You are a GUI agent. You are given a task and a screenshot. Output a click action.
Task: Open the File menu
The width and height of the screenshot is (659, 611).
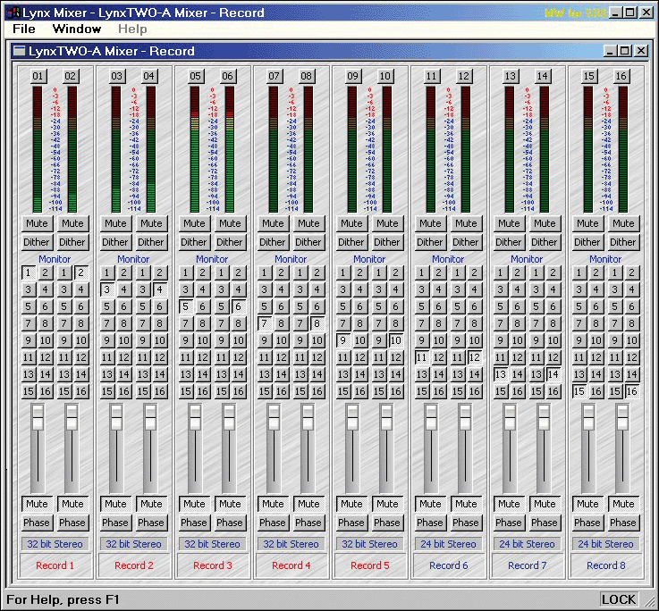pyautogui.click(x=24, y=29)
